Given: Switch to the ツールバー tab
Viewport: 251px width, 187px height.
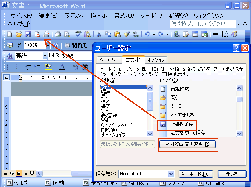Looking at the screenshot, I should [x=110, y=60].
